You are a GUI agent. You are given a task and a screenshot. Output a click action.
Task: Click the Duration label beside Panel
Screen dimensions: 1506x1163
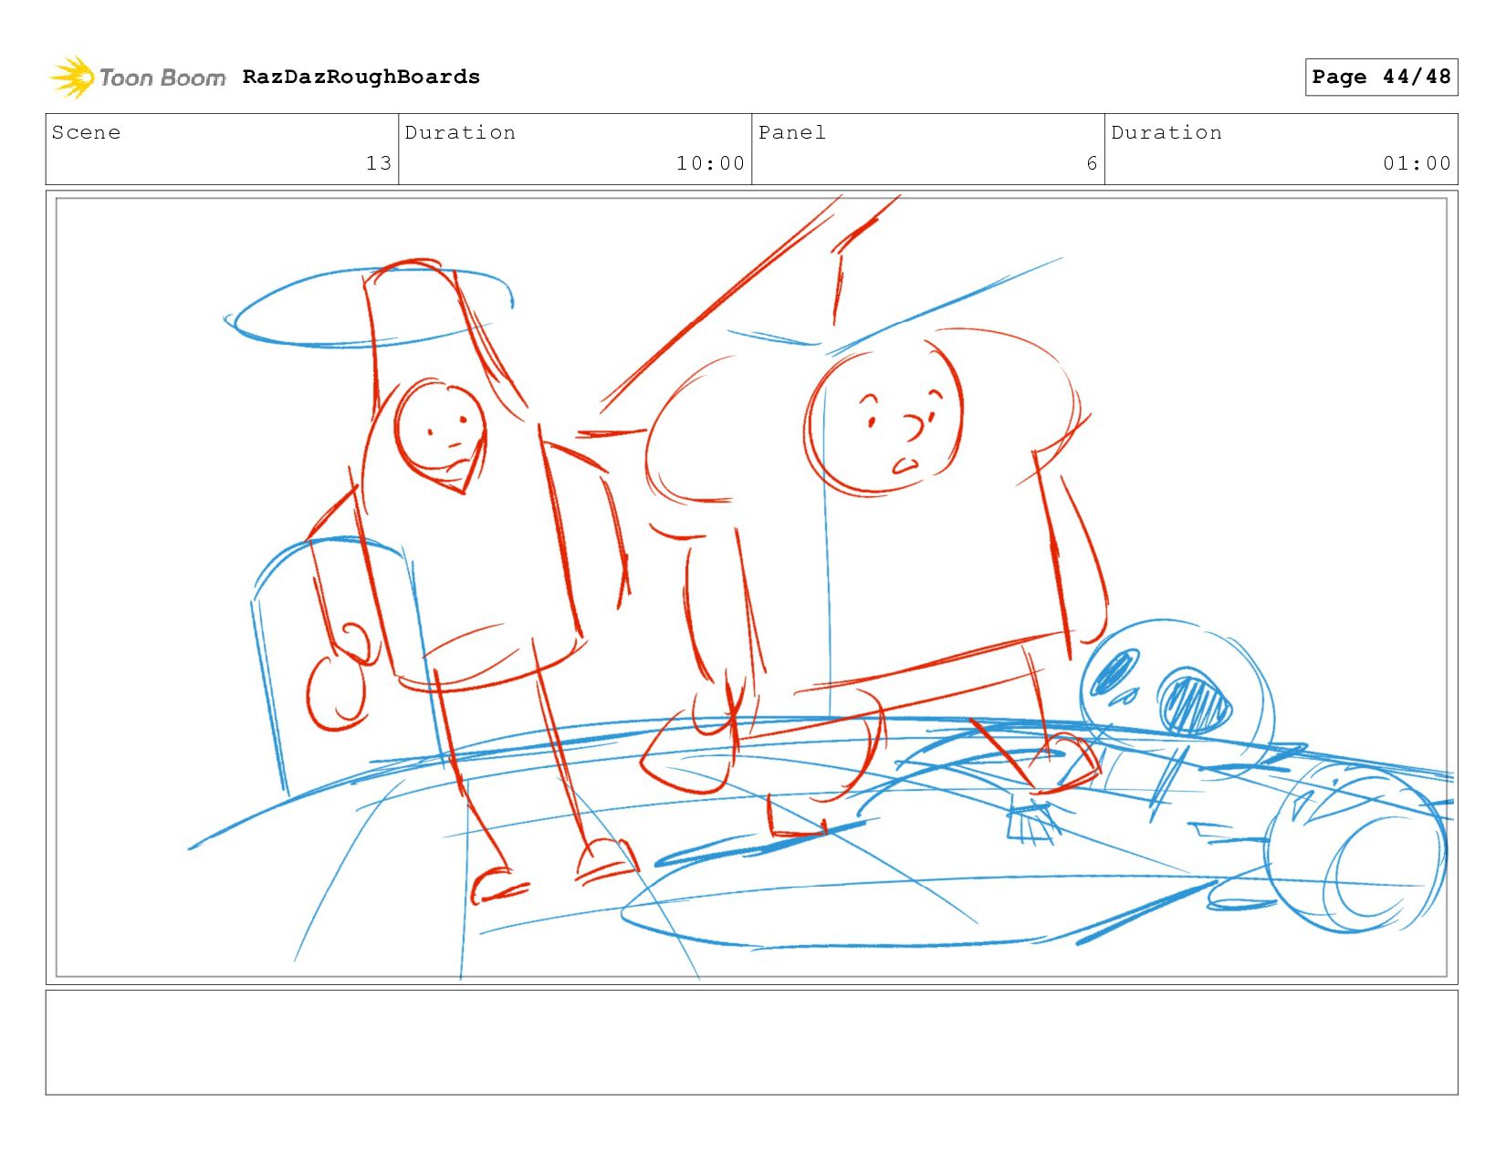(1166, 132)
